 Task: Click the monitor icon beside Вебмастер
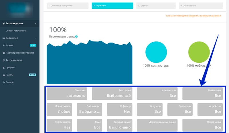point(3,38)
